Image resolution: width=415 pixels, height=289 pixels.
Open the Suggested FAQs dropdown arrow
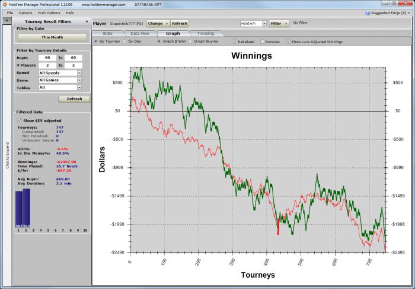coord(409,13)
